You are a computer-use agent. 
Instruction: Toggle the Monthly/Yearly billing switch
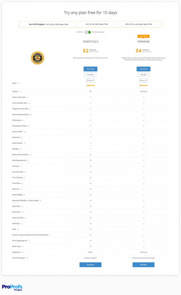point(88,32)
